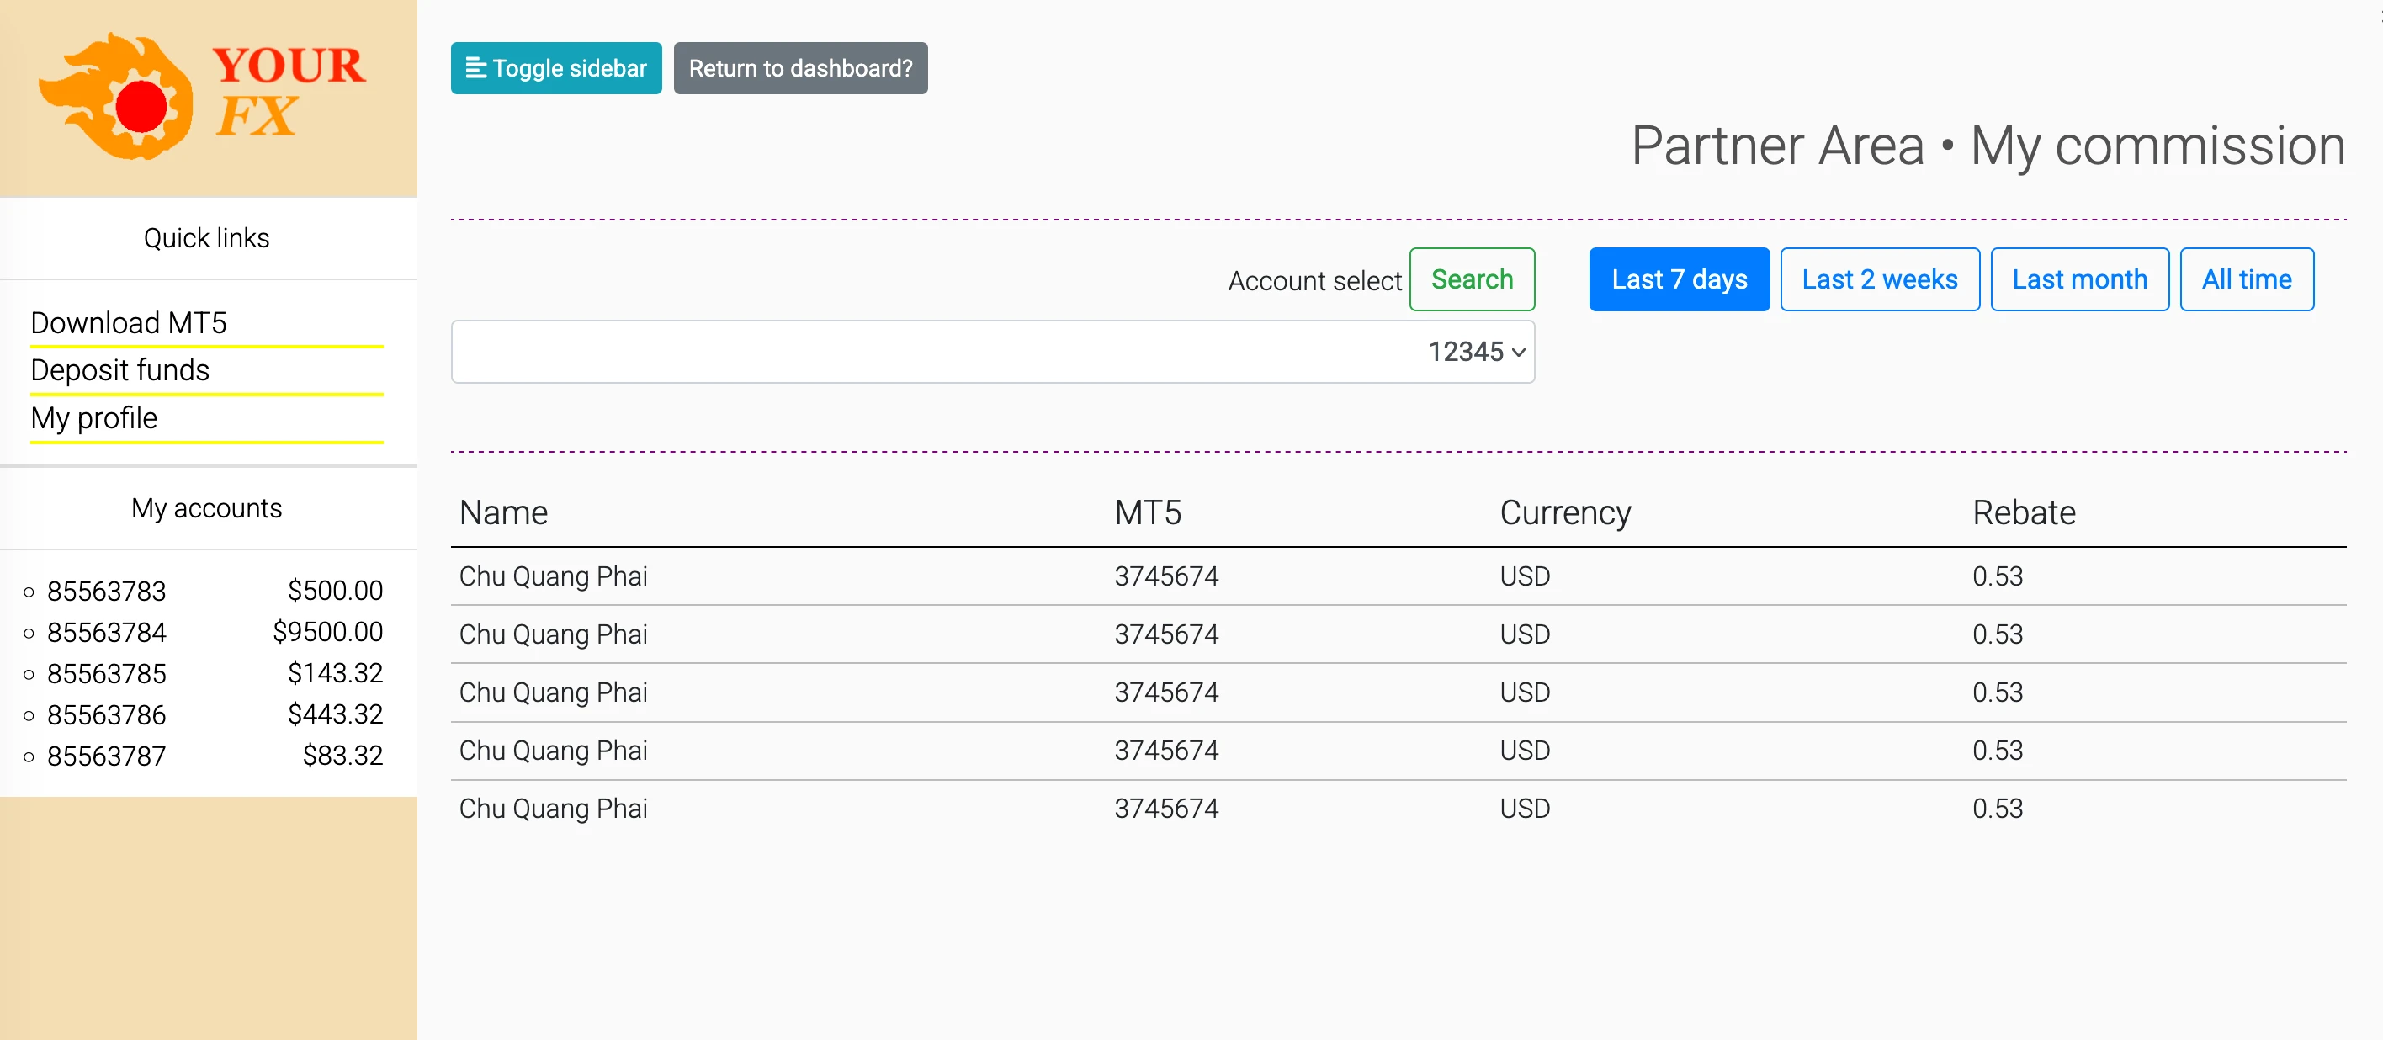Select the All time period

2245,279
